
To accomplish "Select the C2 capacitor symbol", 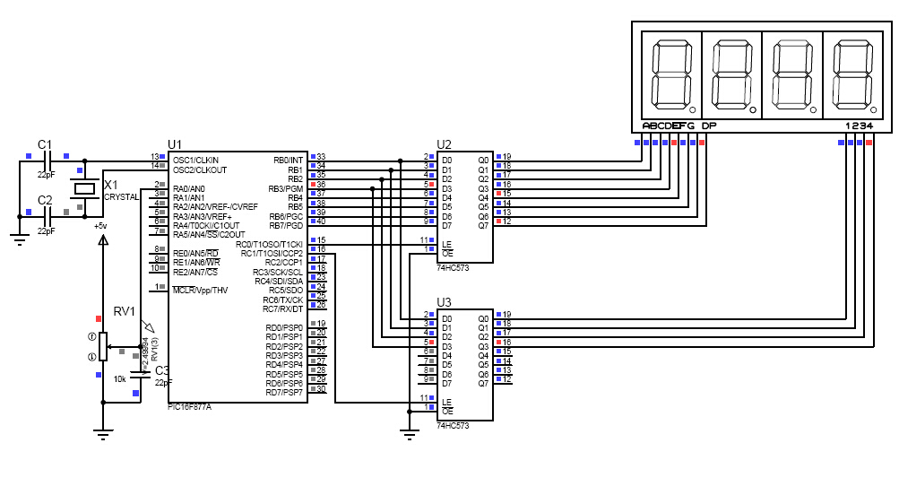I will tap(48, 217).
